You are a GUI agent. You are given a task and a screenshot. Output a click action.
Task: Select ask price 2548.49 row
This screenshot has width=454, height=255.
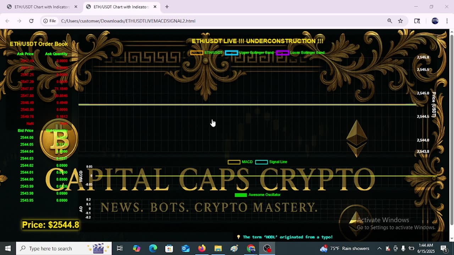pos(27,103)
